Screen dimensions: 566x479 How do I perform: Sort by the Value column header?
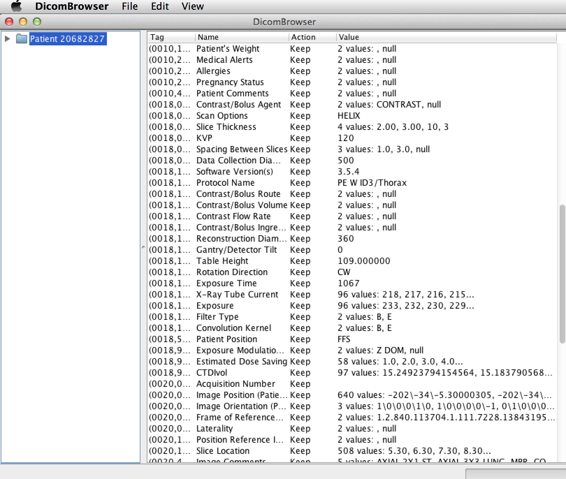(x=446, y=37)
